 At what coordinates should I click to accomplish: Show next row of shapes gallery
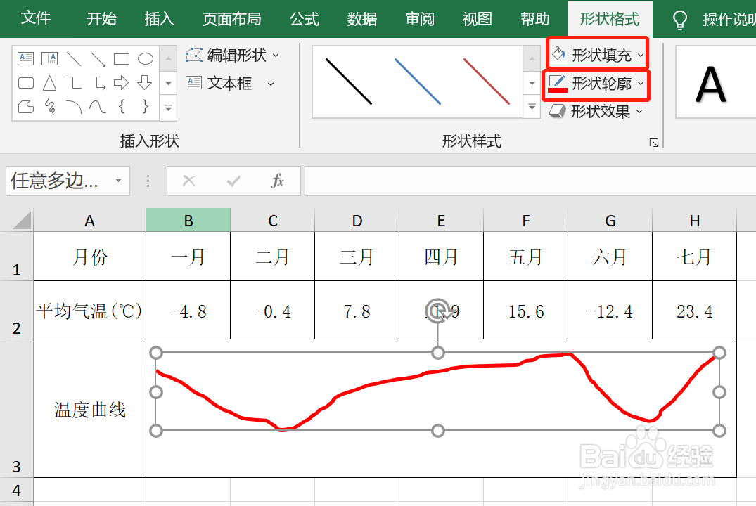(x=168, y=83)
